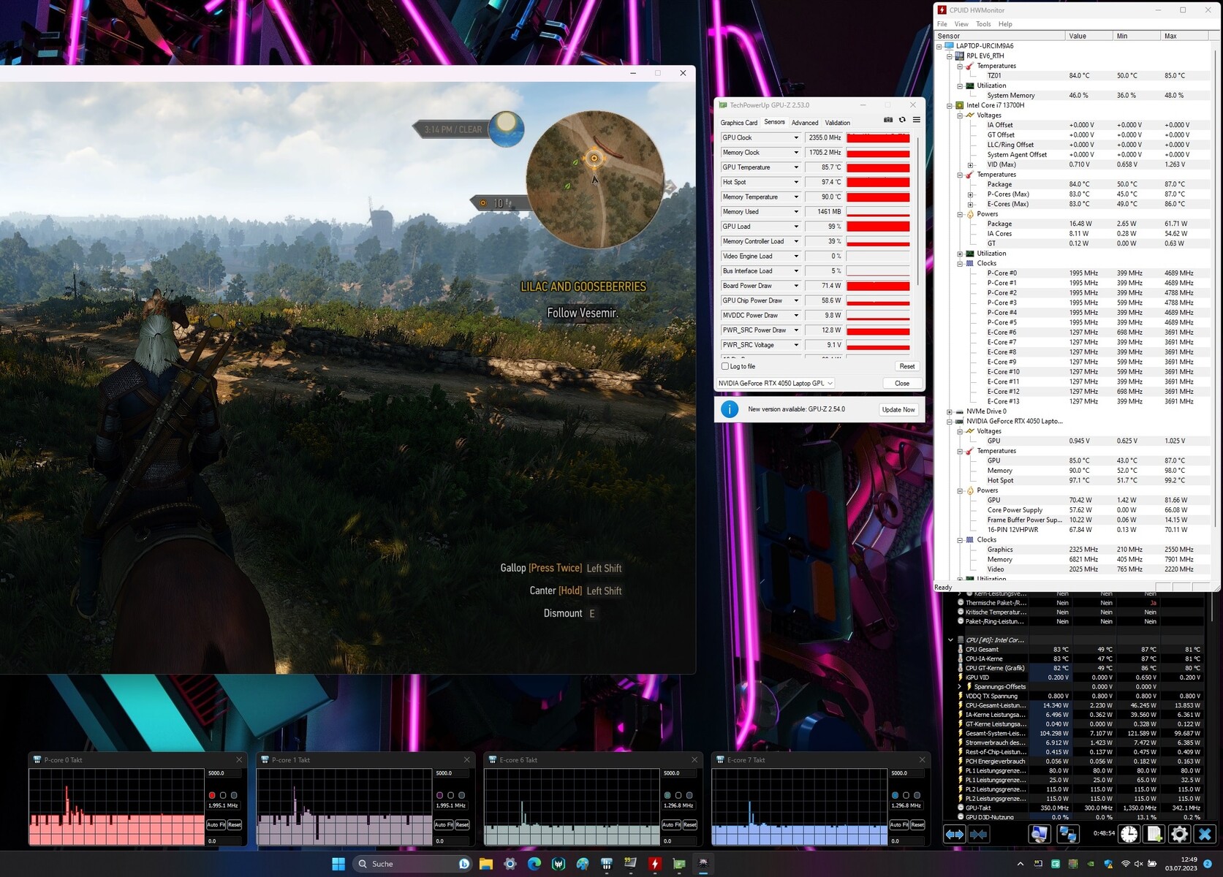Expand the VID (Max) node in HWMonitor
The height and width of the screenshot is (877, 1223).
[x=970, y=164]
